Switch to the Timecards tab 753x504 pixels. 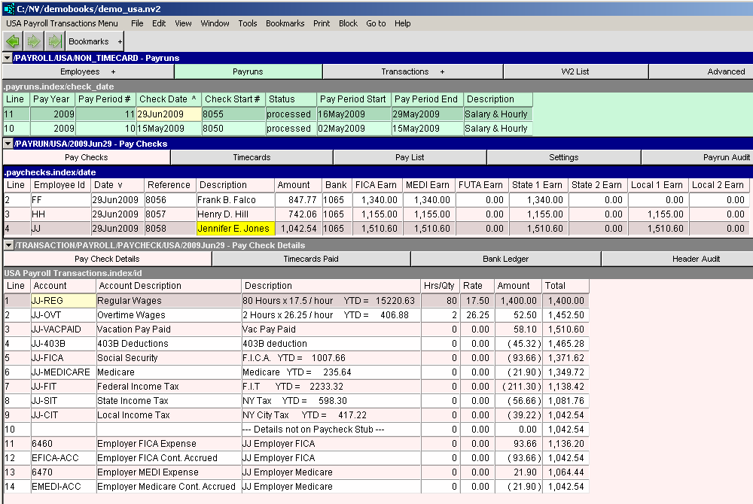point(252,157)
